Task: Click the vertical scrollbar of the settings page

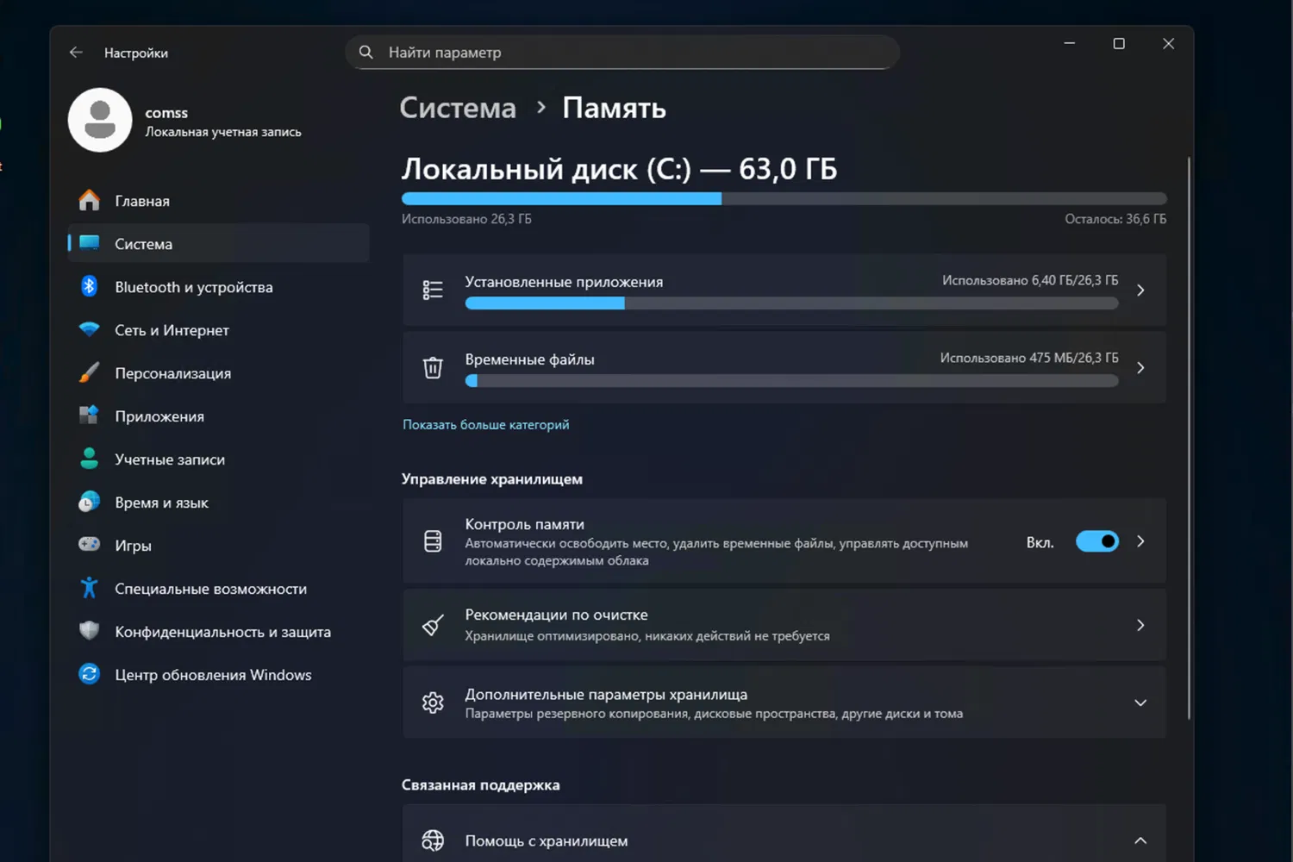Action: (x=1189, y=438)
